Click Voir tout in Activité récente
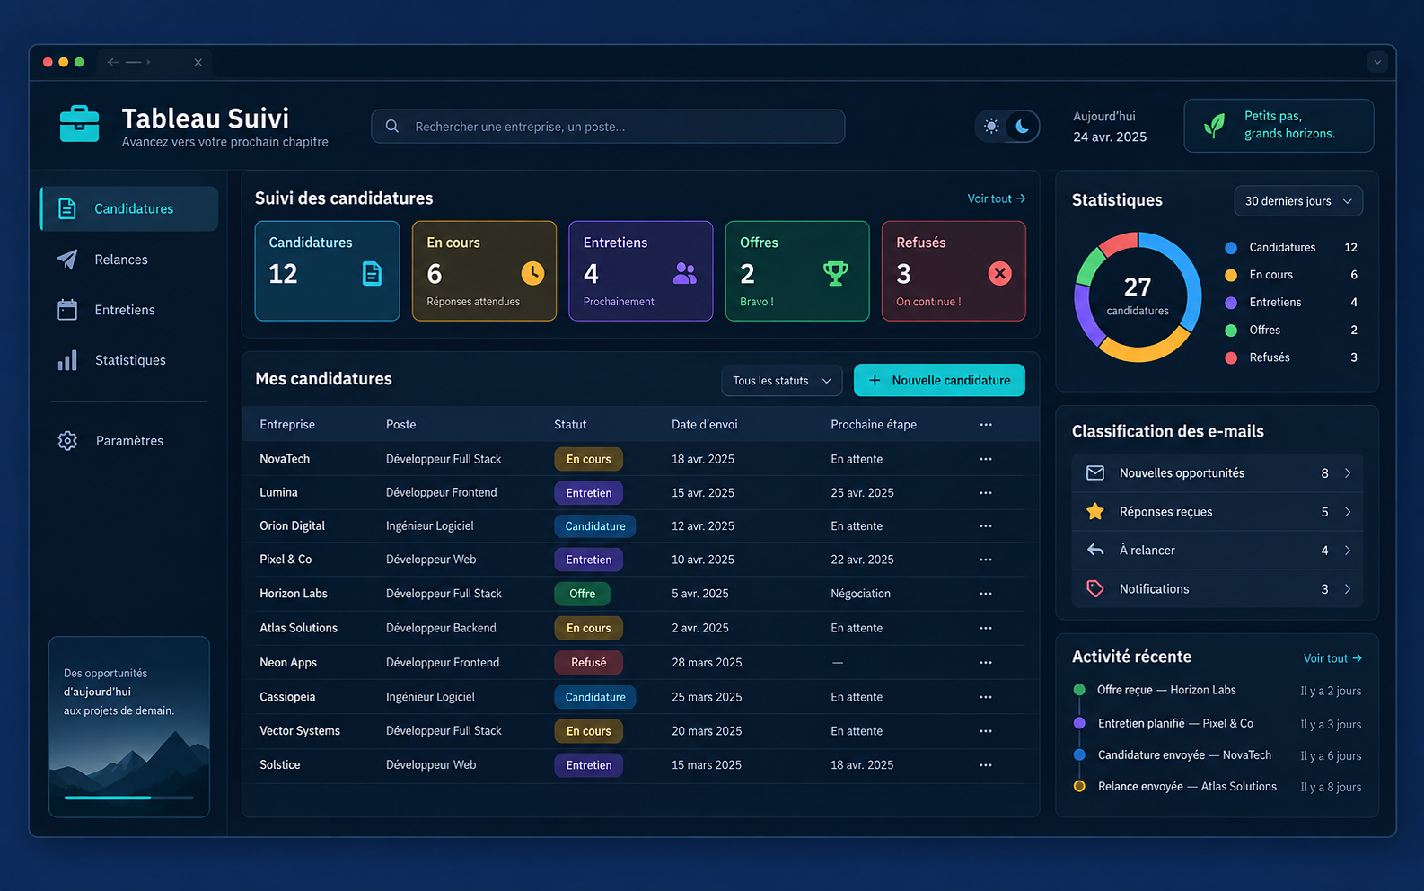 point(1332,658)
